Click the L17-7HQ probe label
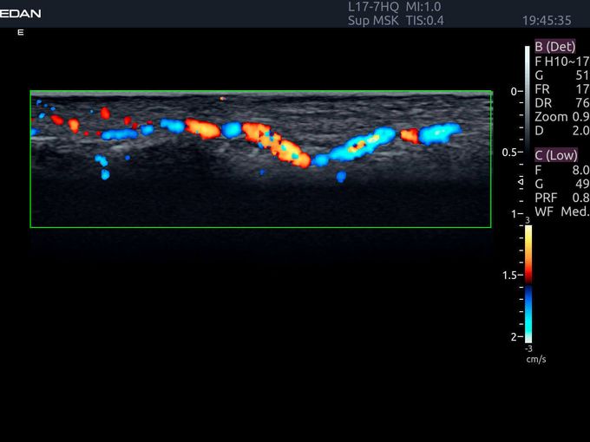590x442 pixels. tap(367, 7)
